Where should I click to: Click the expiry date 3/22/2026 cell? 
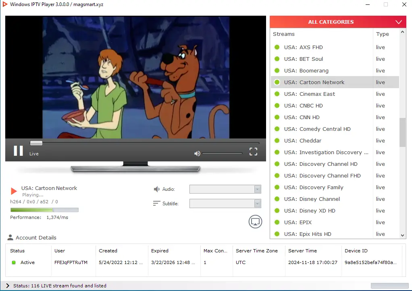click(173, 262)
